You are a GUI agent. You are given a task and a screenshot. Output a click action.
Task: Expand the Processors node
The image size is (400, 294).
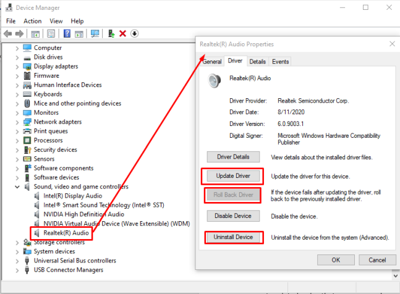point(17,141)
